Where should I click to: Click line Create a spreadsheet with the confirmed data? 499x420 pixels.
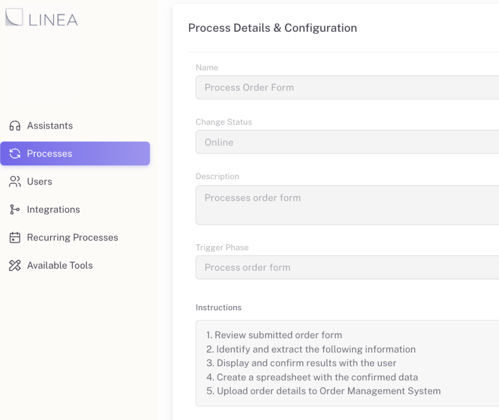tap(312, 377)
